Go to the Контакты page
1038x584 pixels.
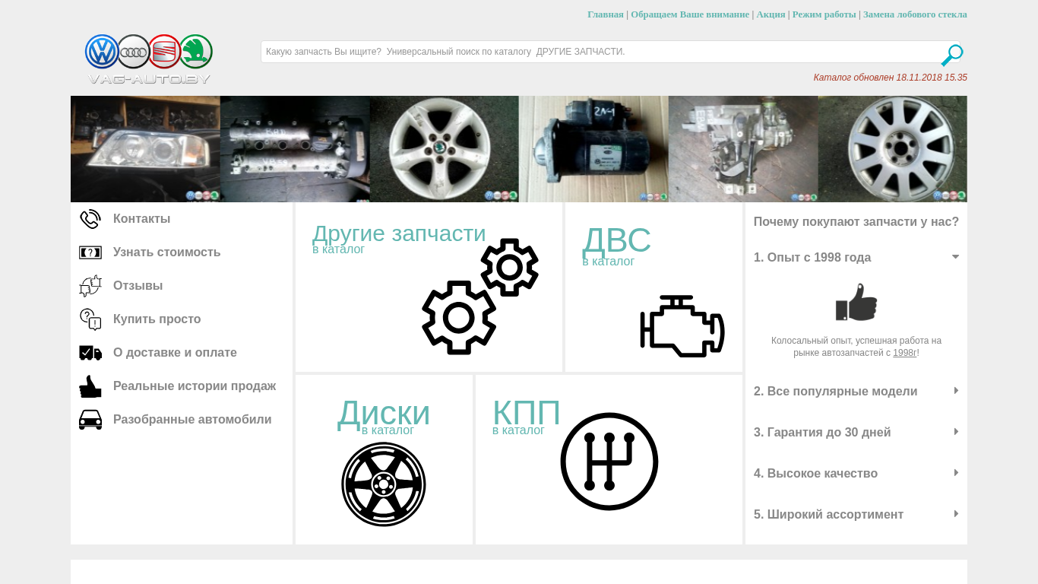141,219
